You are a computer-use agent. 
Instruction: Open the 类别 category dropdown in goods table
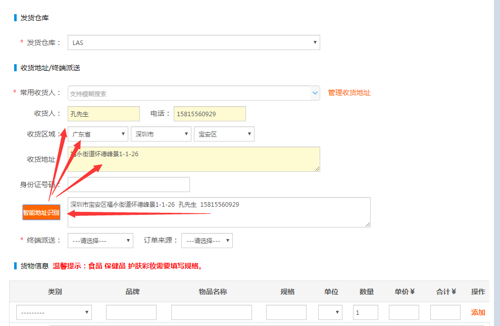54,312
